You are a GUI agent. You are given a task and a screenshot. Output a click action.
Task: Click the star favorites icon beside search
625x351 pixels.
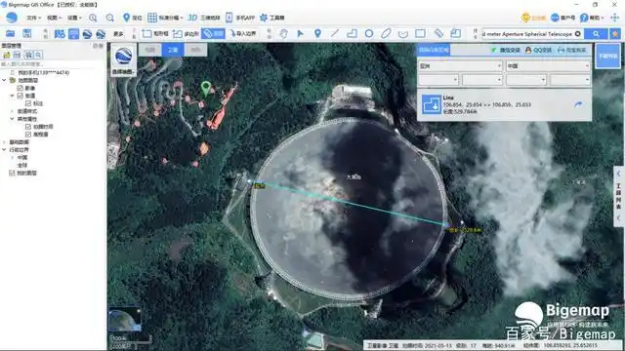coord(616,34)
